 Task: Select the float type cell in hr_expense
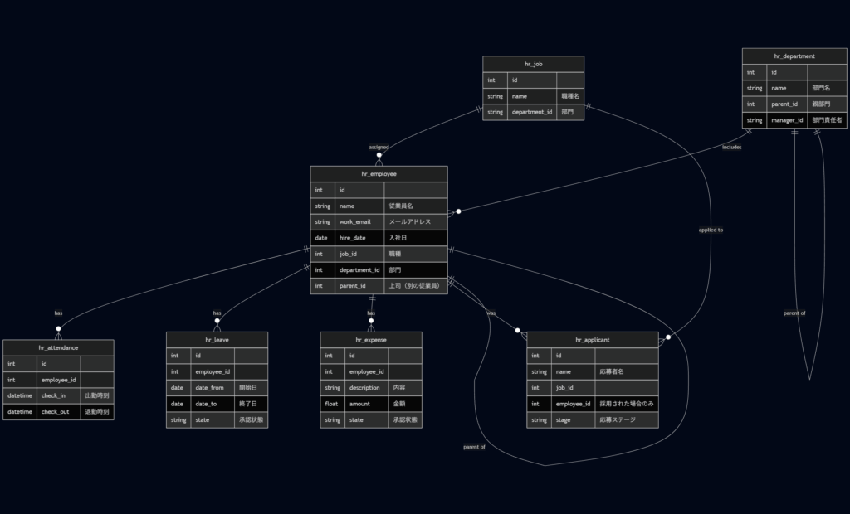332,404
